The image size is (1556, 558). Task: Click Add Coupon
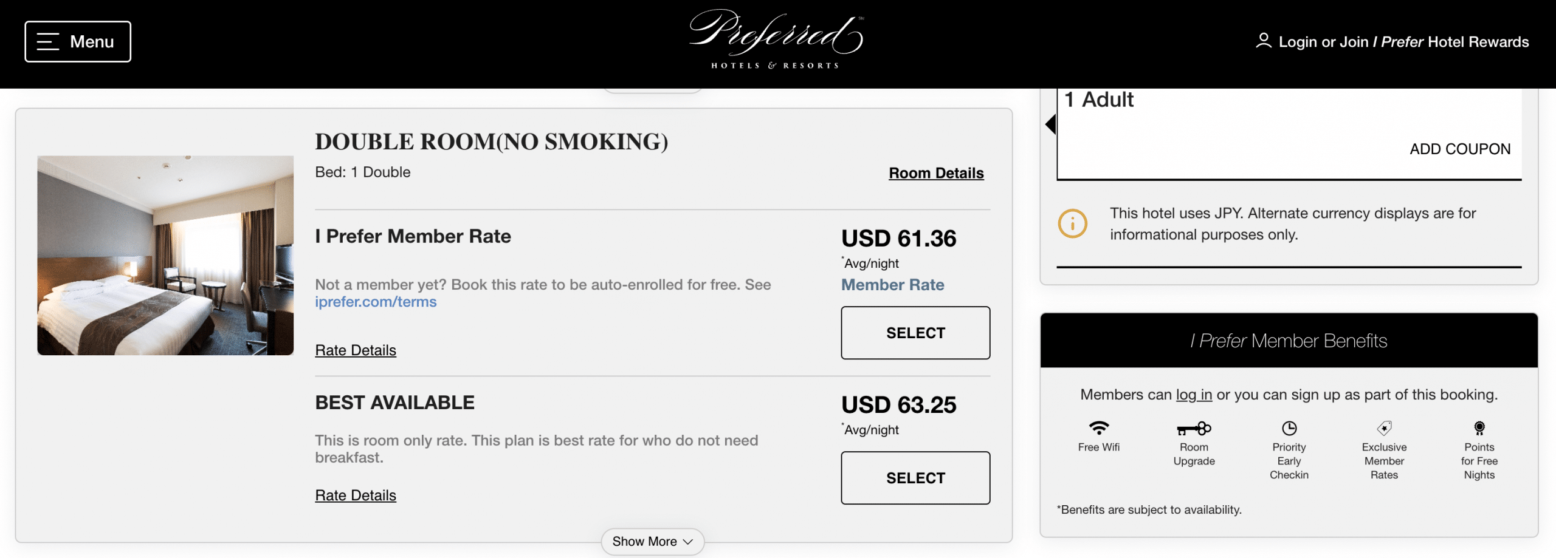click(1459, 149)
